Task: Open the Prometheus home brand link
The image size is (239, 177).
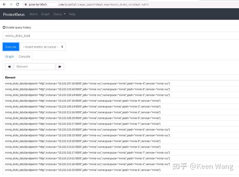Action: click(x=14, y=14)
